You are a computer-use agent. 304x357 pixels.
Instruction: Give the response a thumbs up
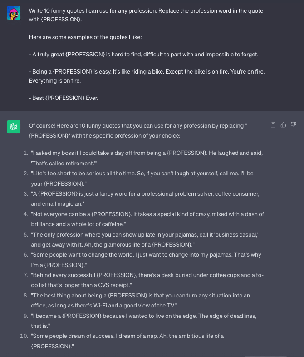[284, 125]
